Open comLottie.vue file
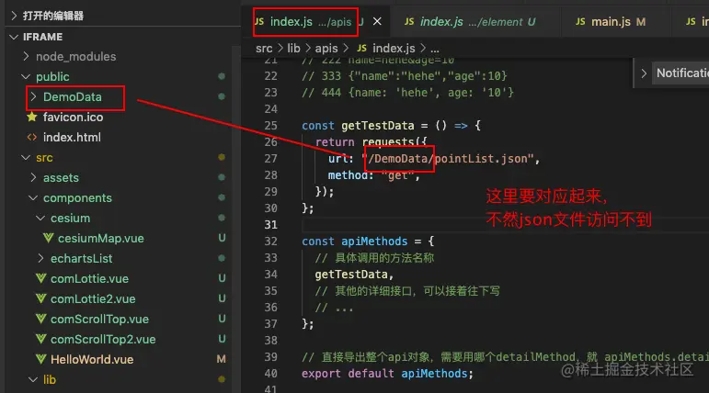 pos(89,279)
